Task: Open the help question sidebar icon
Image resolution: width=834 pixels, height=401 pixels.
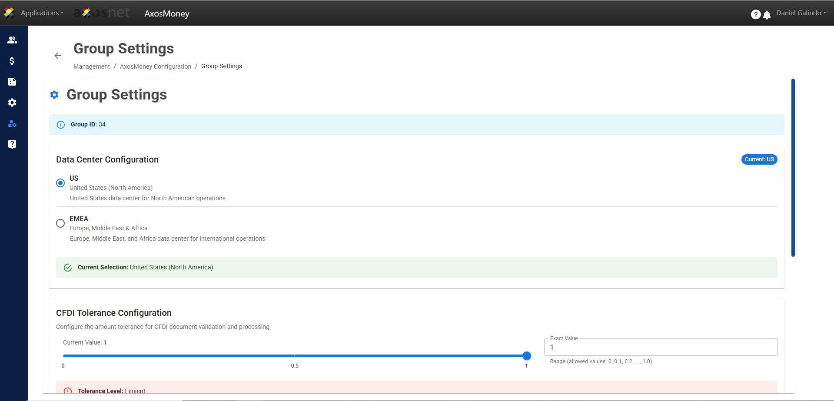Action: point(12,144)
